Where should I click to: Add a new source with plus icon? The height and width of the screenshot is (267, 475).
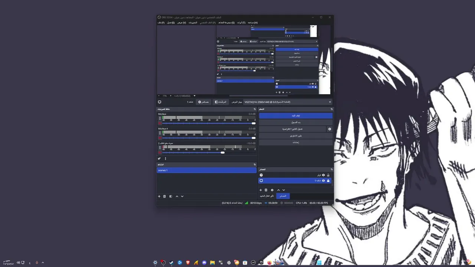click(x=261, y=190)
